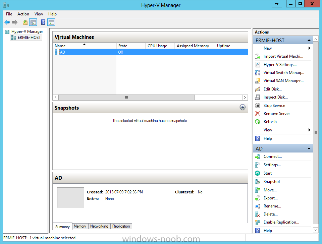Viewport: 322px width, 244px height.
Task: Toggle the Show/Hide Console Tree icon
Action: click(33, 22)
